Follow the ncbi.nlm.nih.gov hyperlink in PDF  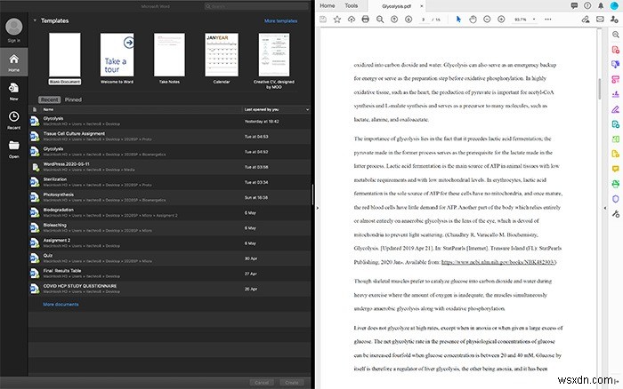[498, 262]
